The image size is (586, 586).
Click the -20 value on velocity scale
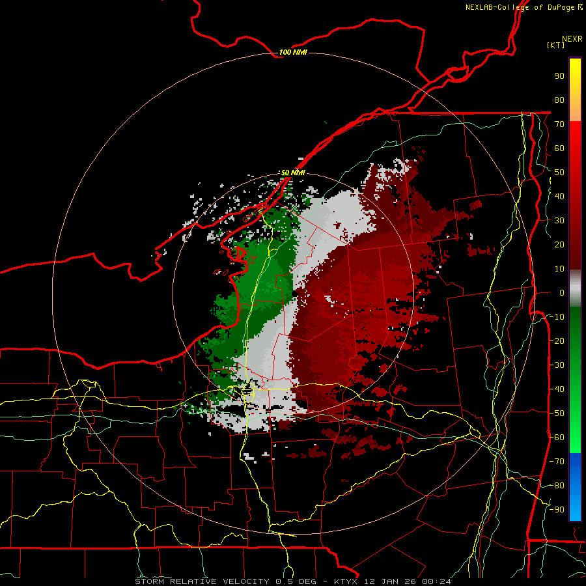(x=557, y=341)
